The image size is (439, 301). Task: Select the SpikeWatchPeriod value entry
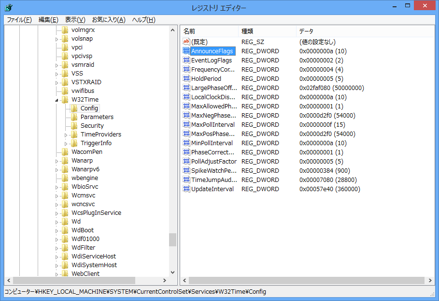click(213, 170)
